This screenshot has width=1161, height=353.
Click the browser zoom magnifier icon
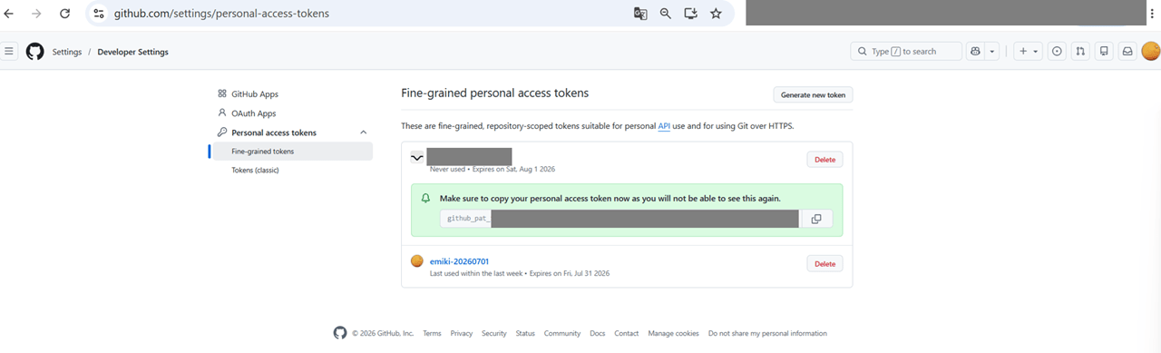pyautogui.click(x=665, y=14)
